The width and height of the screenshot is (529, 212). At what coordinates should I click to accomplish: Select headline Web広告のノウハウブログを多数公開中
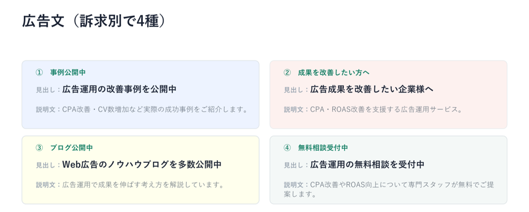point(142,165)
